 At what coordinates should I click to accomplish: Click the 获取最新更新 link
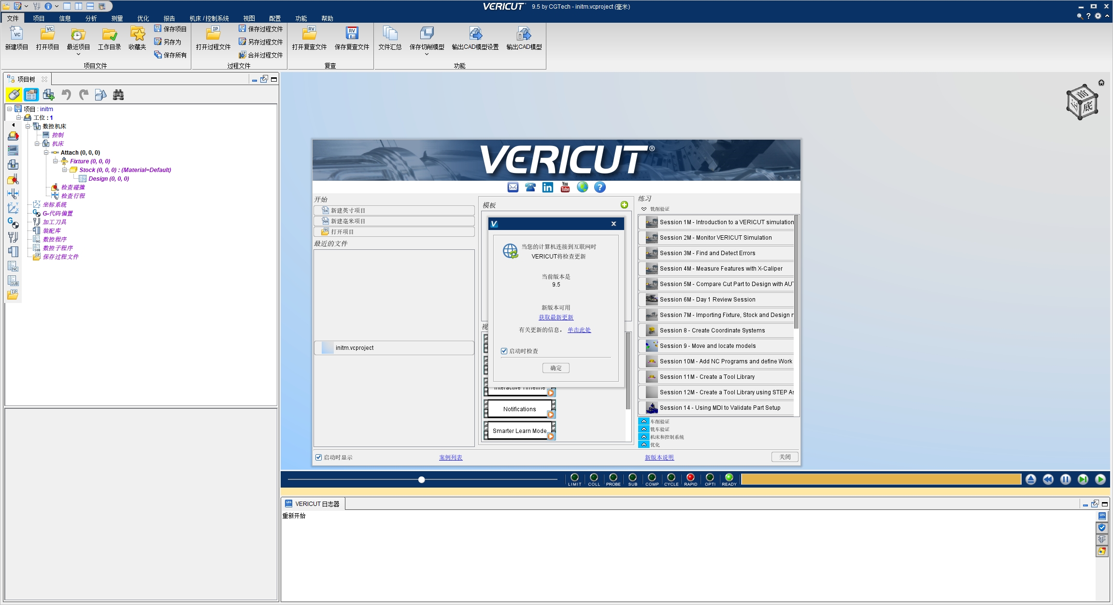coord(556,317)
